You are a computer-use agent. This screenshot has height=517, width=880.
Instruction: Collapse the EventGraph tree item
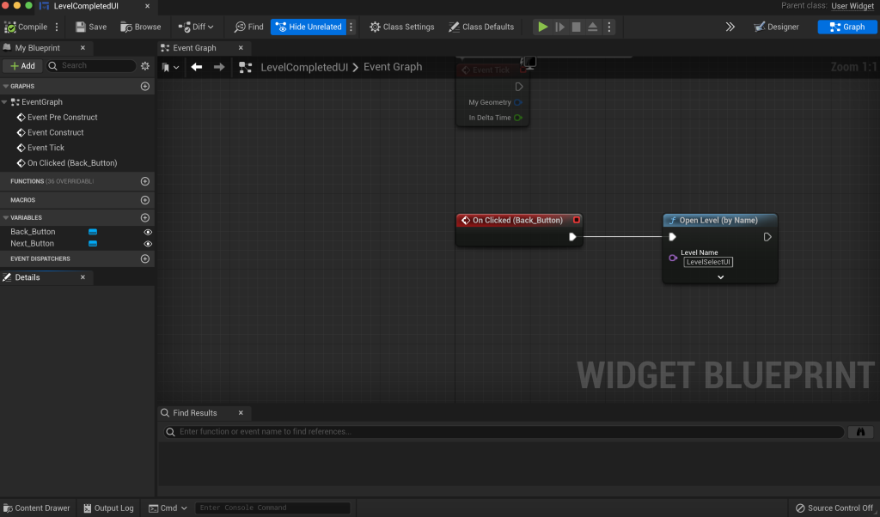[x=5, y=102]
